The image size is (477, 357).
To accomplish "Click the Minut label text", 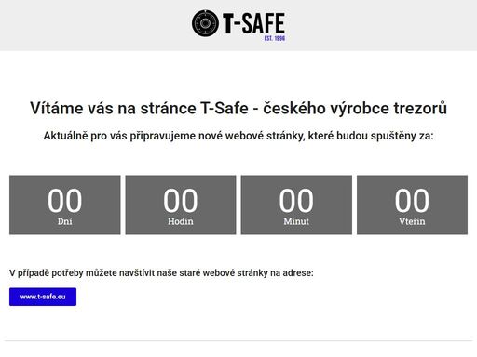I will click(x=296, y=221).
